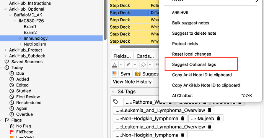Click the clock icon beside Added
Screen dimensions: 264x138
(11, 79)
